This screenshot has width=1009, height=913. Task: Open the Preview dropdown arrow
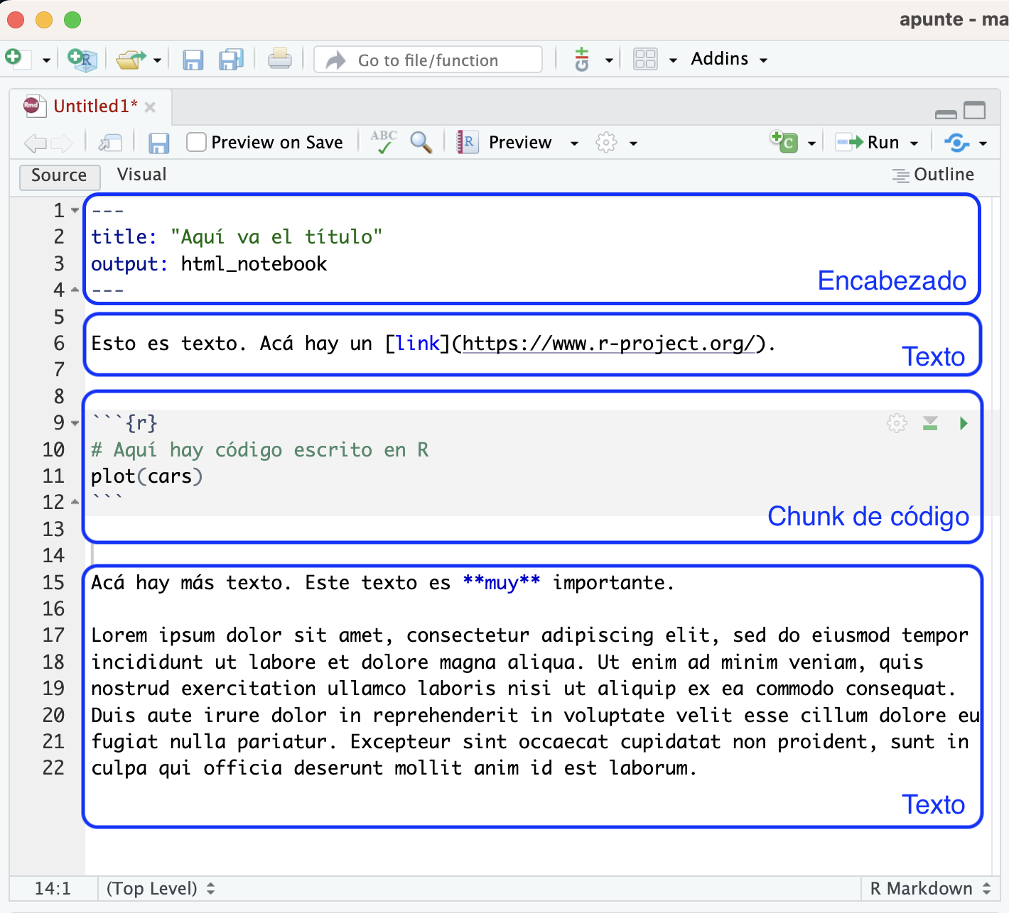(x=575, y=142)
